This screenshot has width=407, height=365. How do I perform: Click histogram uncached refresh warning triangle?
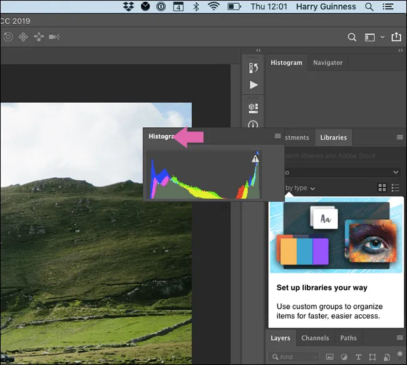tap(255, 159)
